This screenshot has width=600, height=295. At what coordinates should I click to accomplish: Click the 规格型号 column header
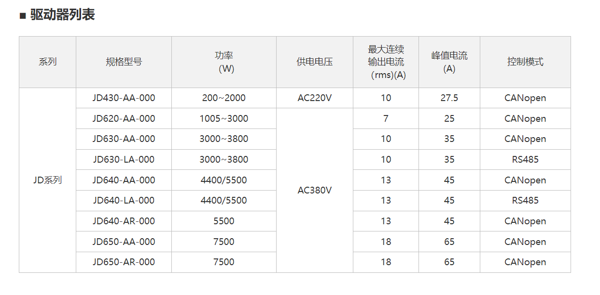point(124,62)
